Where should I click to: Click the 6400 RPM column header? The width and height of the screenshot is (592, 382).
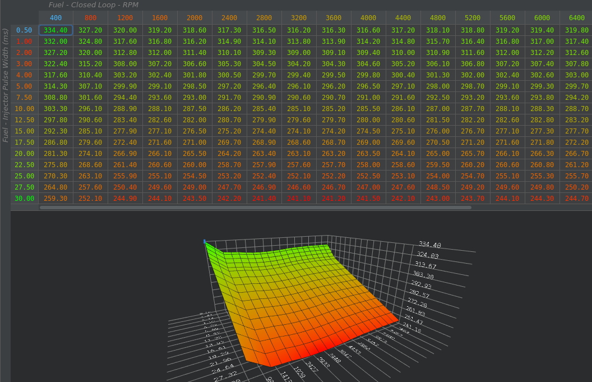coord(576,17)
